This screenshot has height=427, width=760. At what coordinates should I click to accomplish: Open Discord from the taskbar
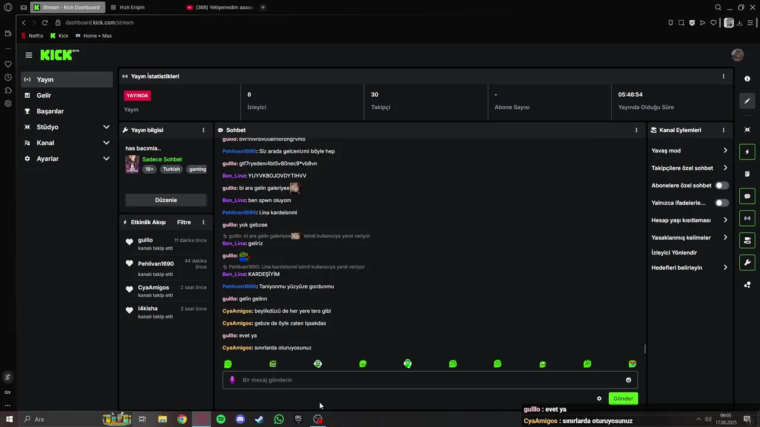240,419
